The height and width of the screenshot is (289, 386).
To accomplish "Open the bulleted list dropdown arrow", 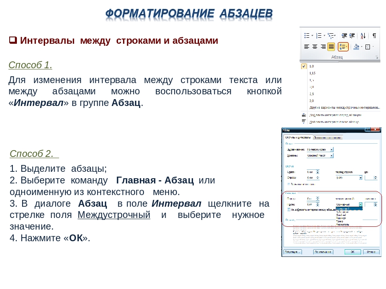I will click(x=312, y=36).
